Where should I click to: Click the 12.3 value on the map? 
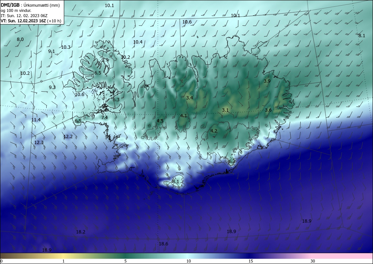(39, 143)
